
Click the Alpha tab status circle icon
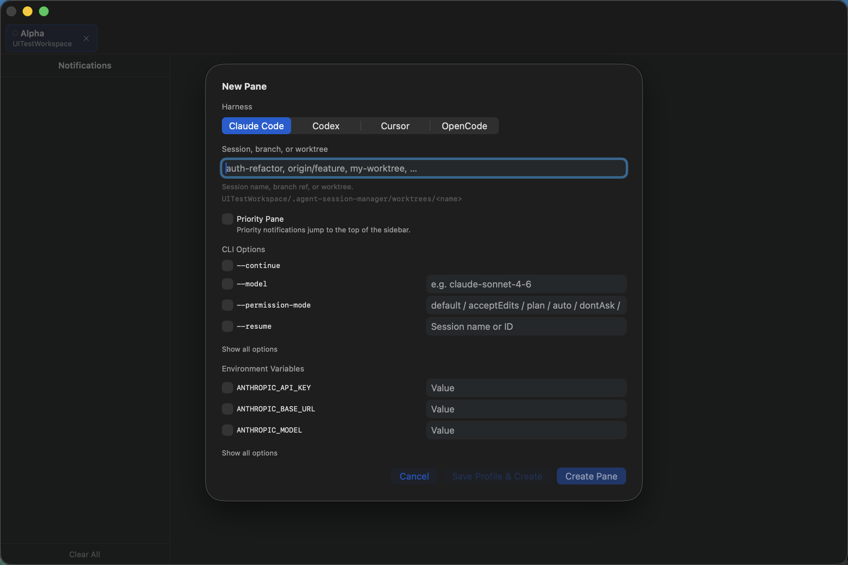(15, 33)
